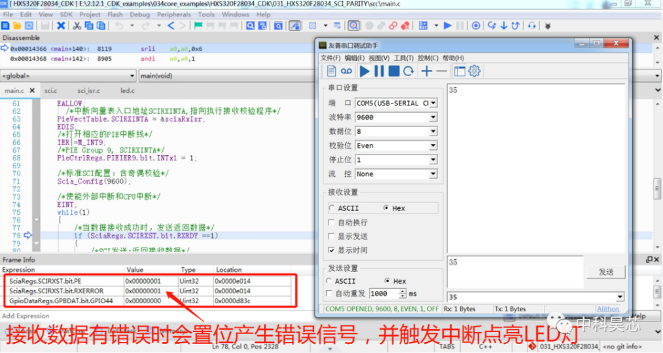The image size is (663, 353).
Task: Expand the 校验位 Even dropdown
Action: [396, 145]
